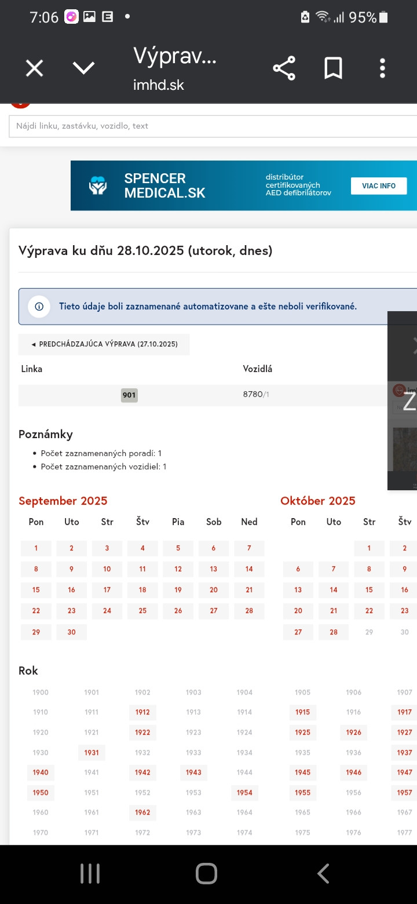Select 30 September 2025 in calendar
Screen dimensions: 417x904
[x=71, y=632]
